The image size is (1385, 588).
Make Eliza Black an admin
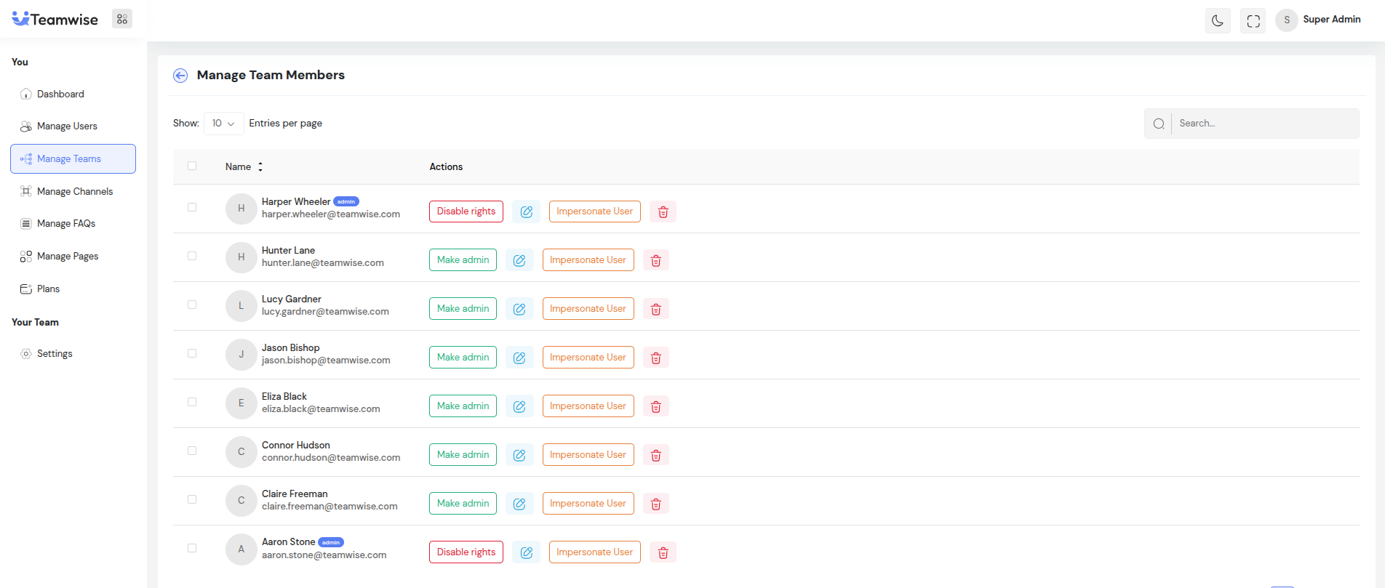click(x=463, y=406)
